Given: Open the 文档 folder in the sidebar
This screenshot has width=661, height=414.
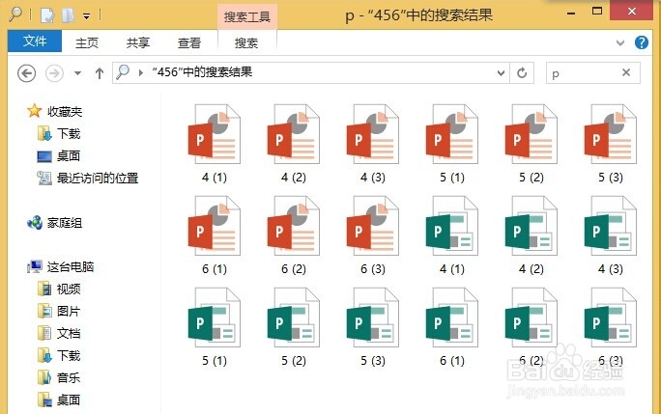Looking at the screenshot, I should (59, 334).
